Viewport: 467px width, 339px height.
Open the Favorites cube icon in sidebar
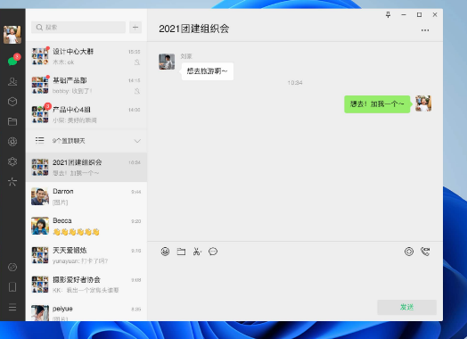12,102
